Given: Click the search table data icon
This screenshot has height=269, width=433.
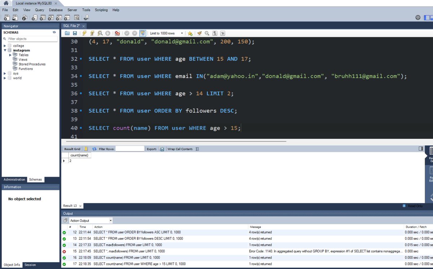Looking at the screenshot, I should point(77,18).
